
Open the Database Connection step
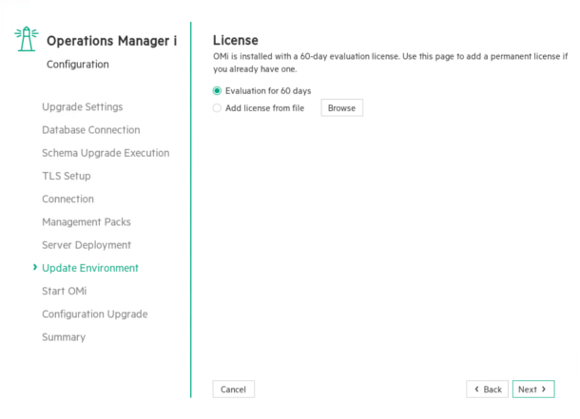coord(91,129)
